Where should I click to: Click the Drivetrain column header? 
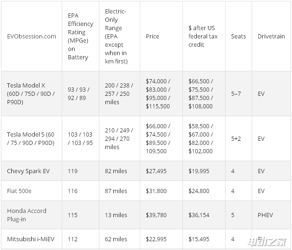point(271,36)
